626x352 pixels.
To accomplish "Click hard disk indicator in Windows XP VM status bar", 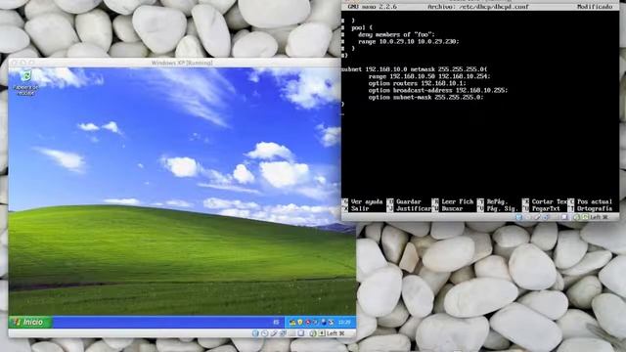I will 255,333.
